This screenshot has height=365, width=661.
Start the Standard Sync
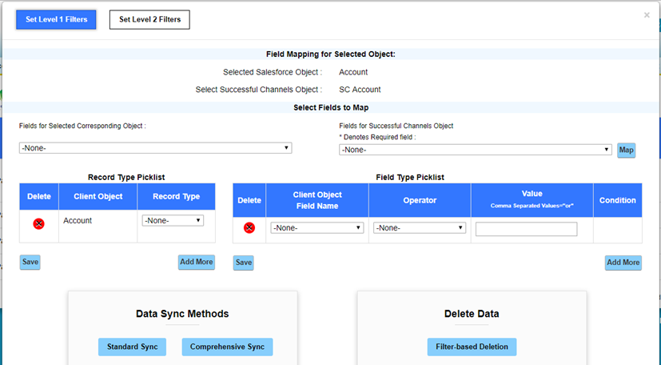132,347
